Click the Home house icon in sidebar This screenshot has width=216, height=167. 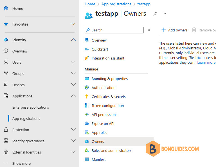6,8
